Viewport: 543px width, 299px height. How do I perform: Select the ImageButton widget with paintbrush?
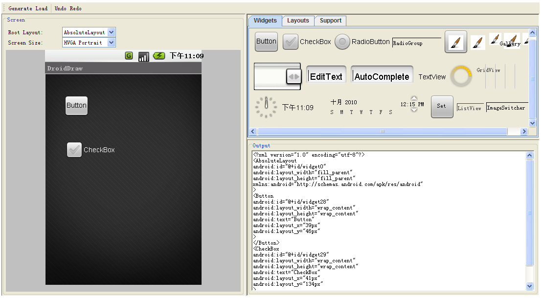[455, 42]
